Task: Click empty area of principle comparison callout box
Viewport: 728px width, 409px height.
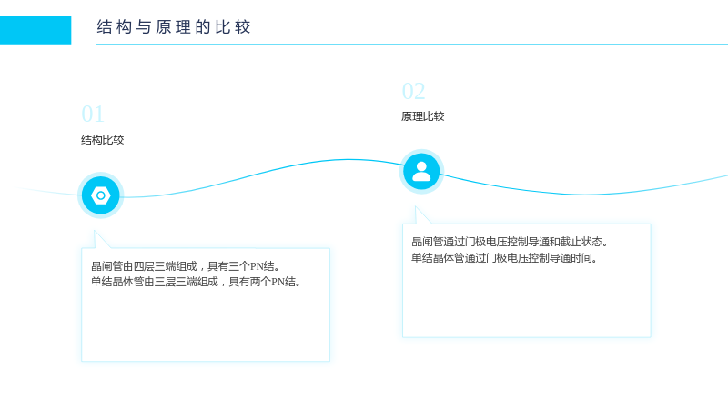Action: point(527,301)
